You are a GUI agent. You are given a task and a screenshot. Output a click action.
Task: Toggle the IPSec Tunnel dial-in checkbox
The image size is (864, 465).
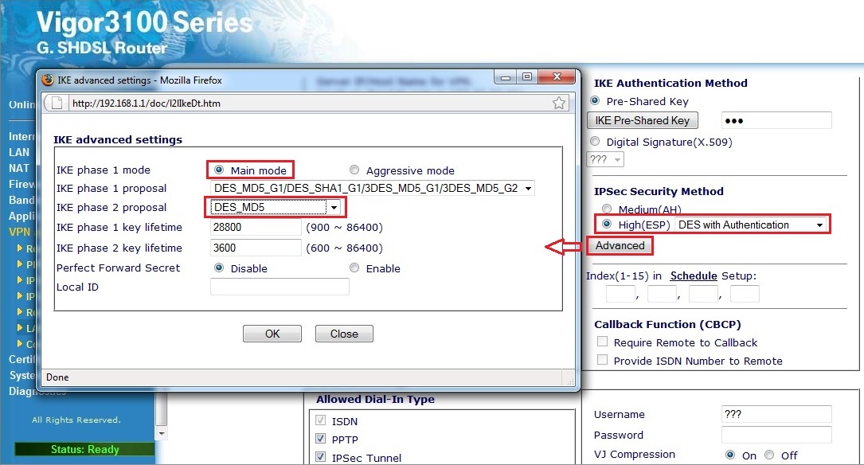point(320,457)
